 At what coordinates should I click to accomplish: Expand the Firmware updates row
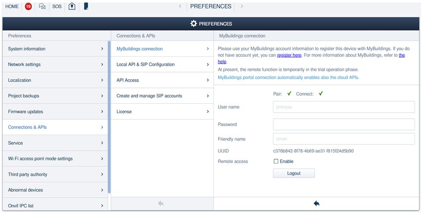tap(55, 112)
